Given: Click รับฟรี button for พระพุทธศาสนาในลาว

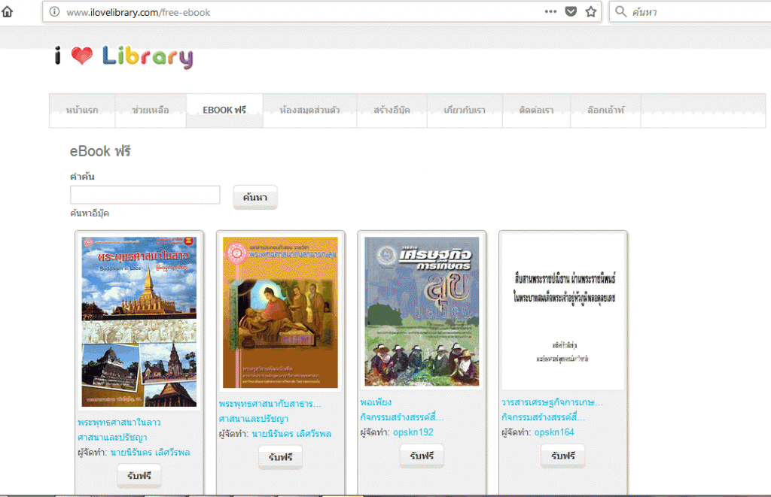Looking at the screenshot, I should tap(139, 475).
